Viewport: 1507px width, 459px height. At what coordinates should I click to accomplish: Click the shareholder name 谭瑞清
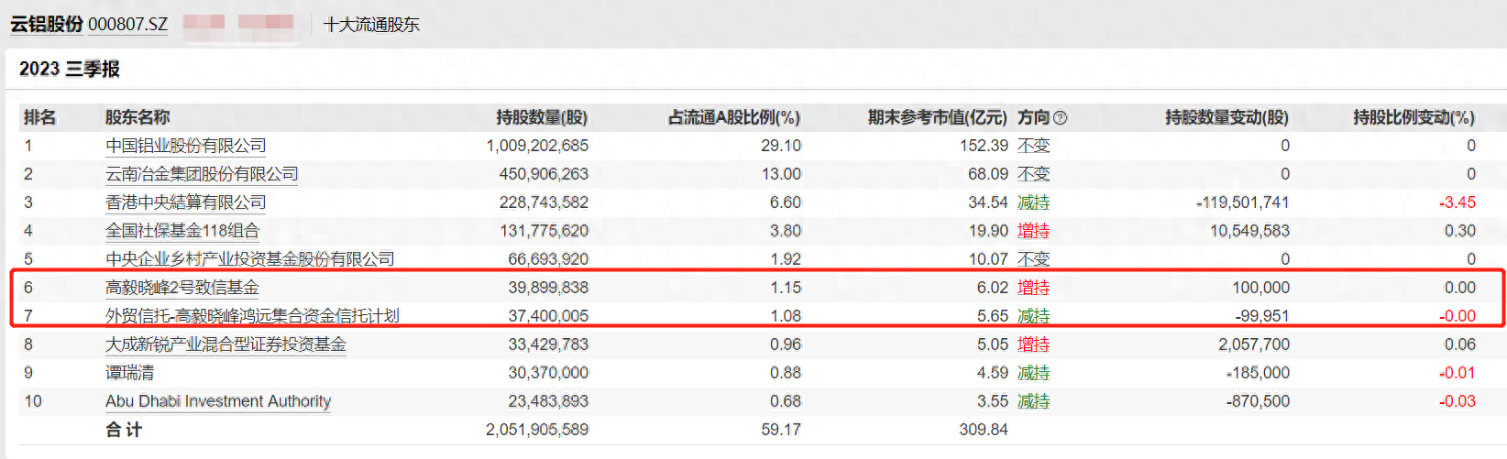tap(129, 373)
